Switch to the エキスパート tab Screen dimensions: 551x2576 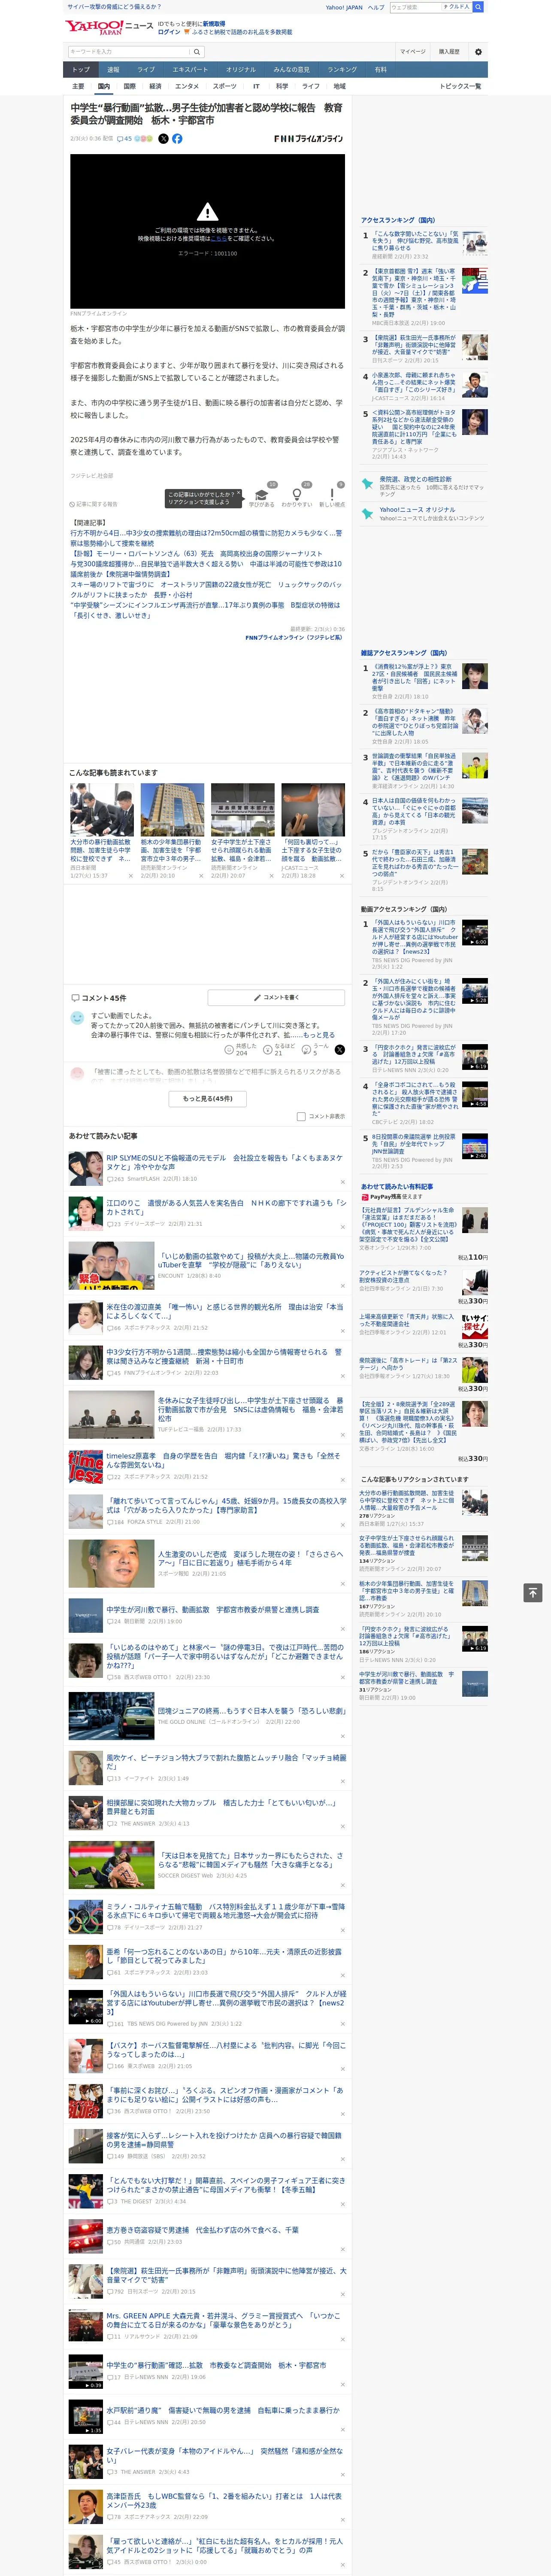(x=190, y=70)
